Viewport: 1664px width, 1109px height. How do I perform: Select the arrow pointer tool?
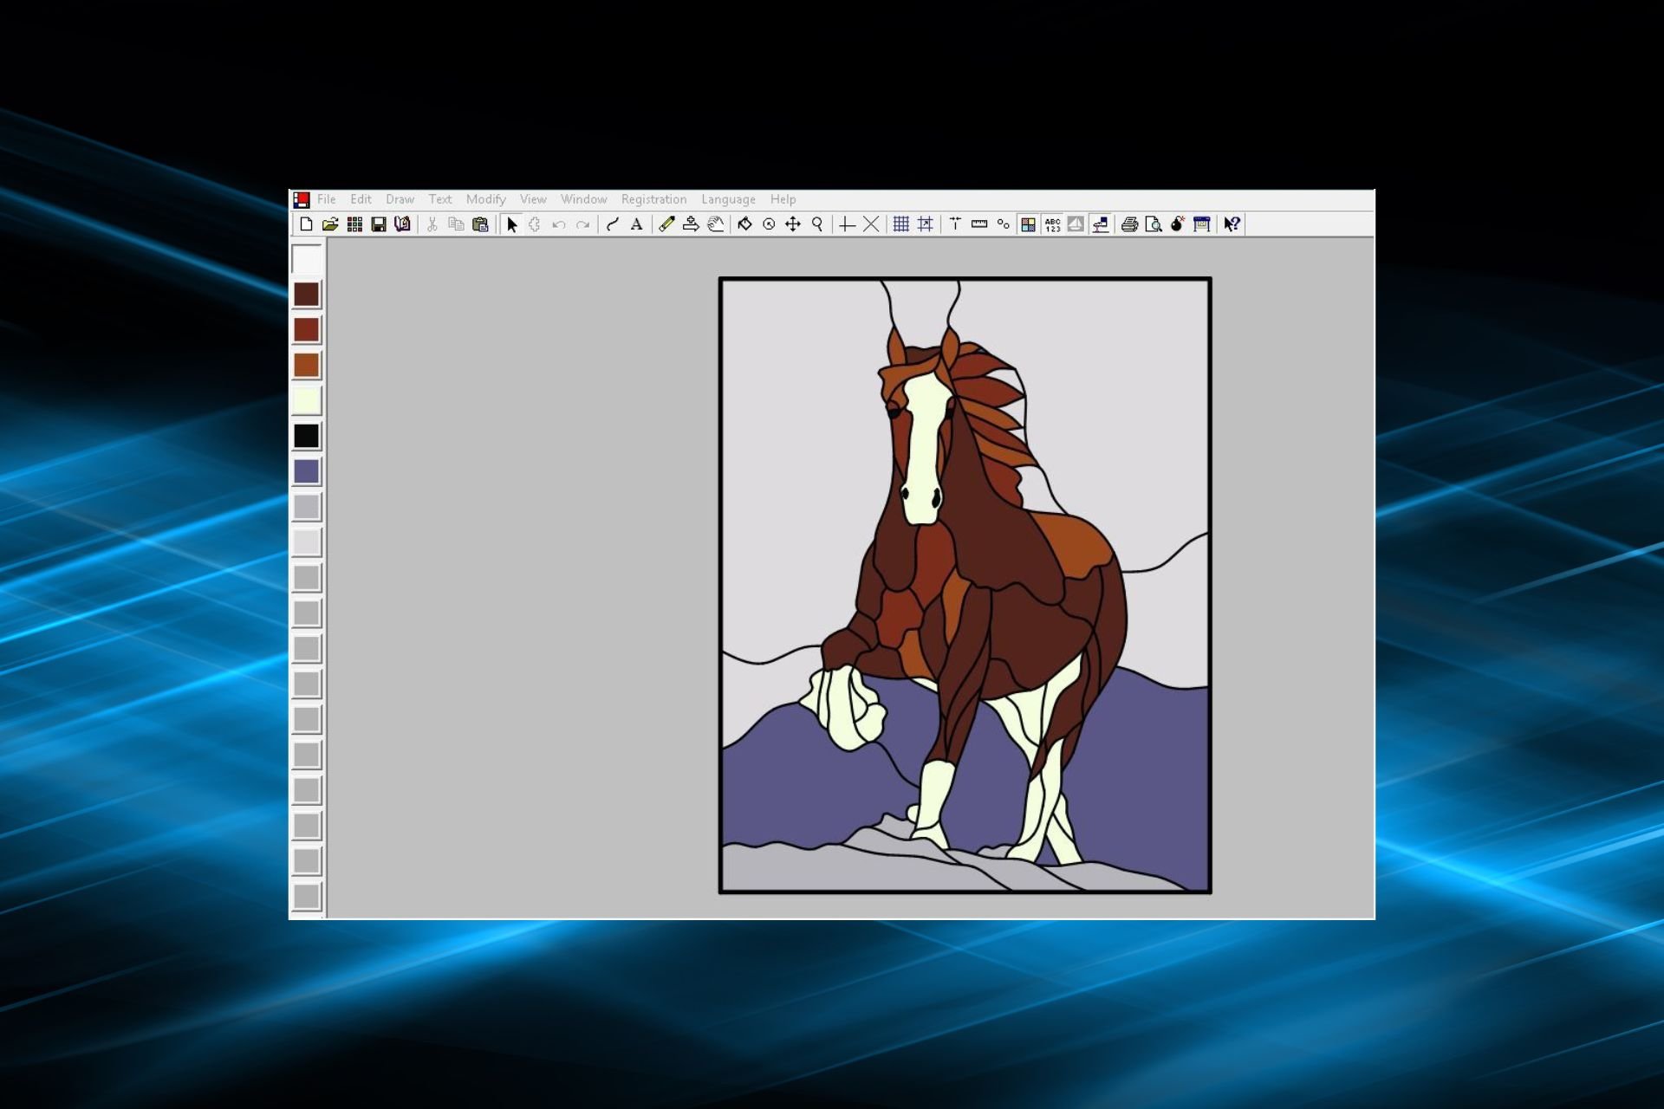pos(511,224)
